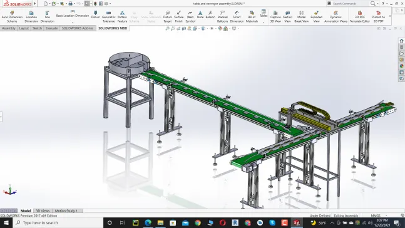This screenshot has height=228, width=405.
Task: Click the Stacked Balloons tool
Action: pyautogui.click(x=222, y=17)
